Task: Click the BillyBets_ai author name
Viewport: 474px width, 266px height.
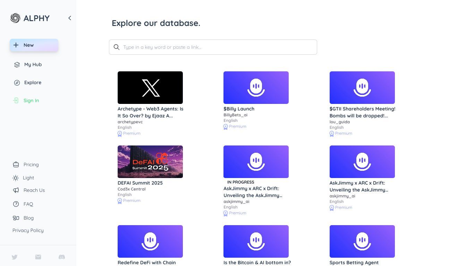Action: click(236, 115)
